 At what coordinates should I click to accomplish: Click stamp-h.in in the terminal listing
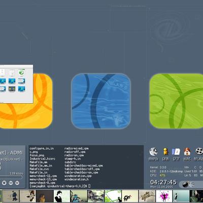[73, 159]
